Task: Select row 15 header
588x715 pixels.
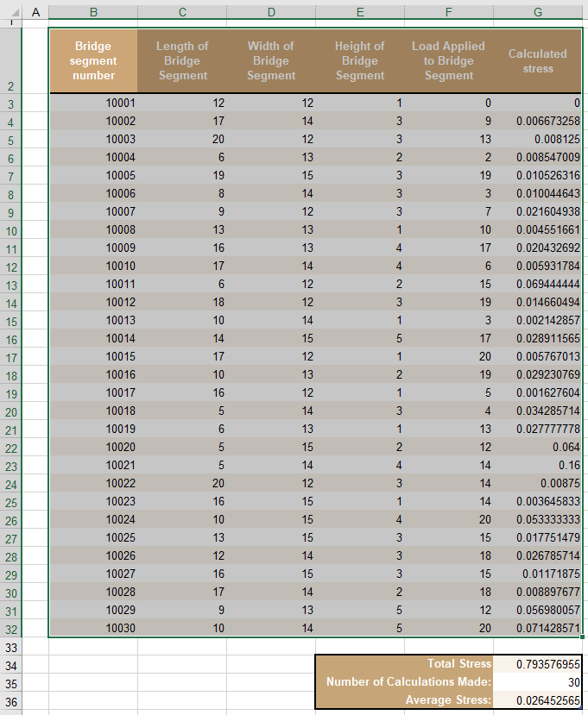Action: pyautogui.click(x=11, y=322)
